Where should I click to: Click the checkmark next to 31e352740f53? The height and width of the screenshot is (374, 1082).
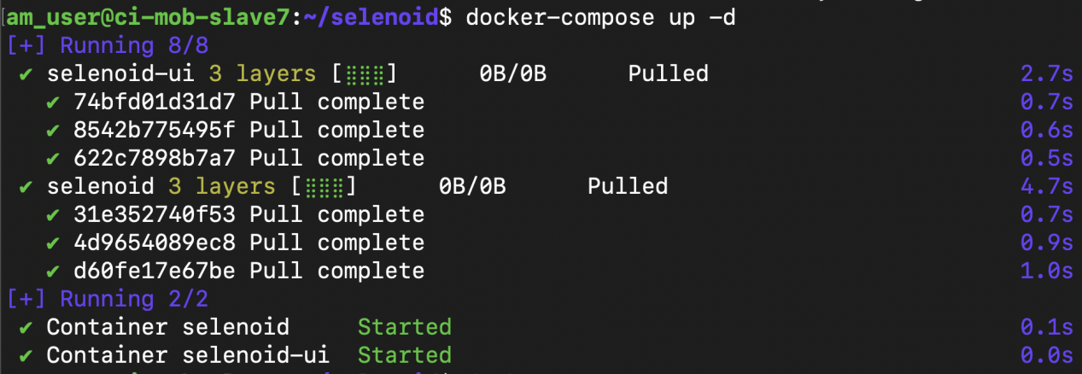pyautogui.click(x=53, y=215)
